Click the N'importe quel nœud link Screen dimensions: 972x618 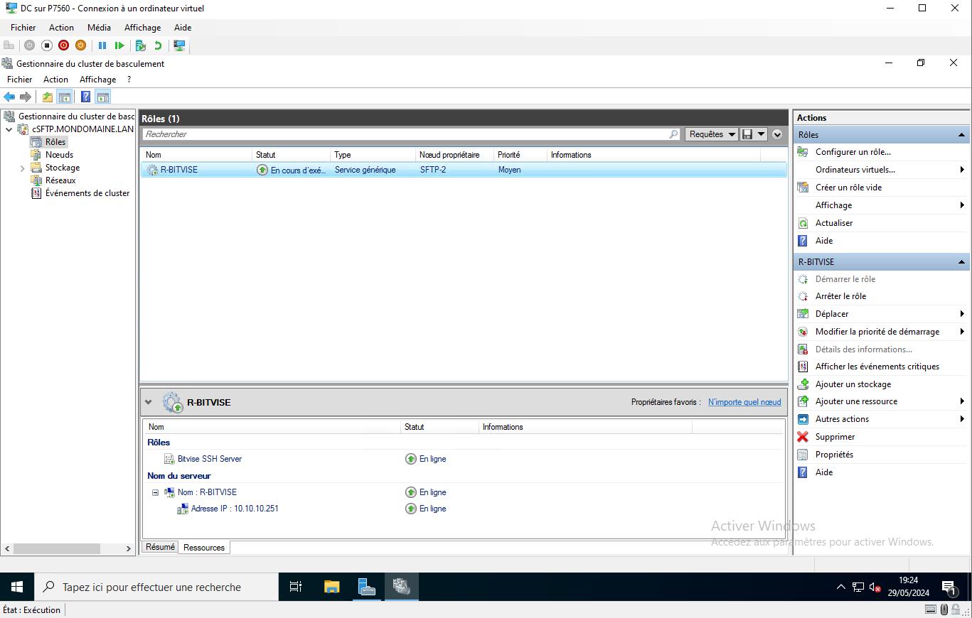744,402
